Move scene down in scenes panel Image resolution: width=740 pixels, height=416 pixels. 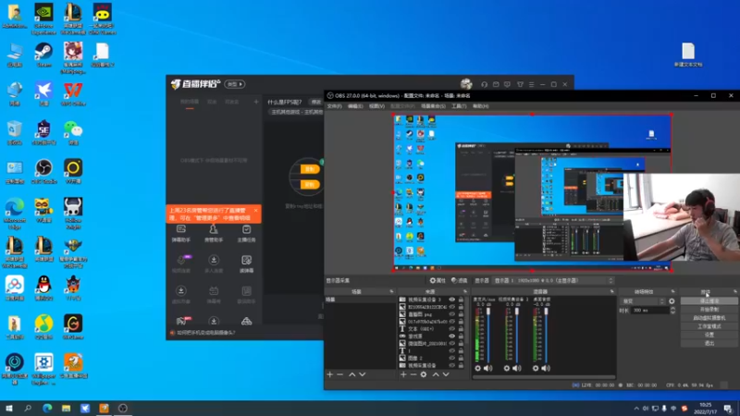coord(362,374)
